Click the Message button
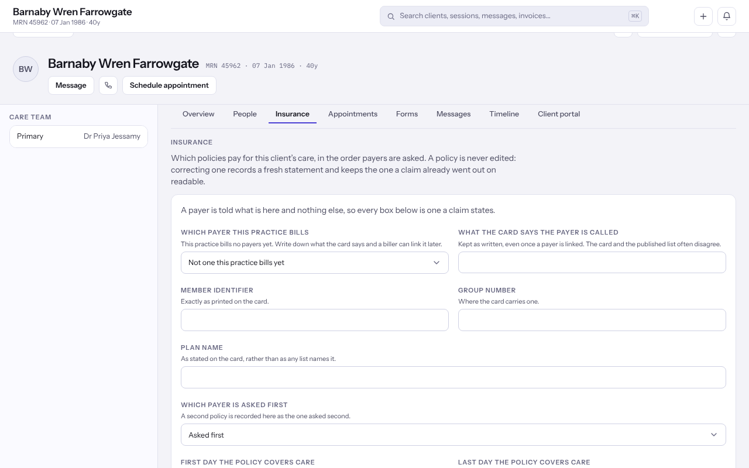 pos(71,85)
